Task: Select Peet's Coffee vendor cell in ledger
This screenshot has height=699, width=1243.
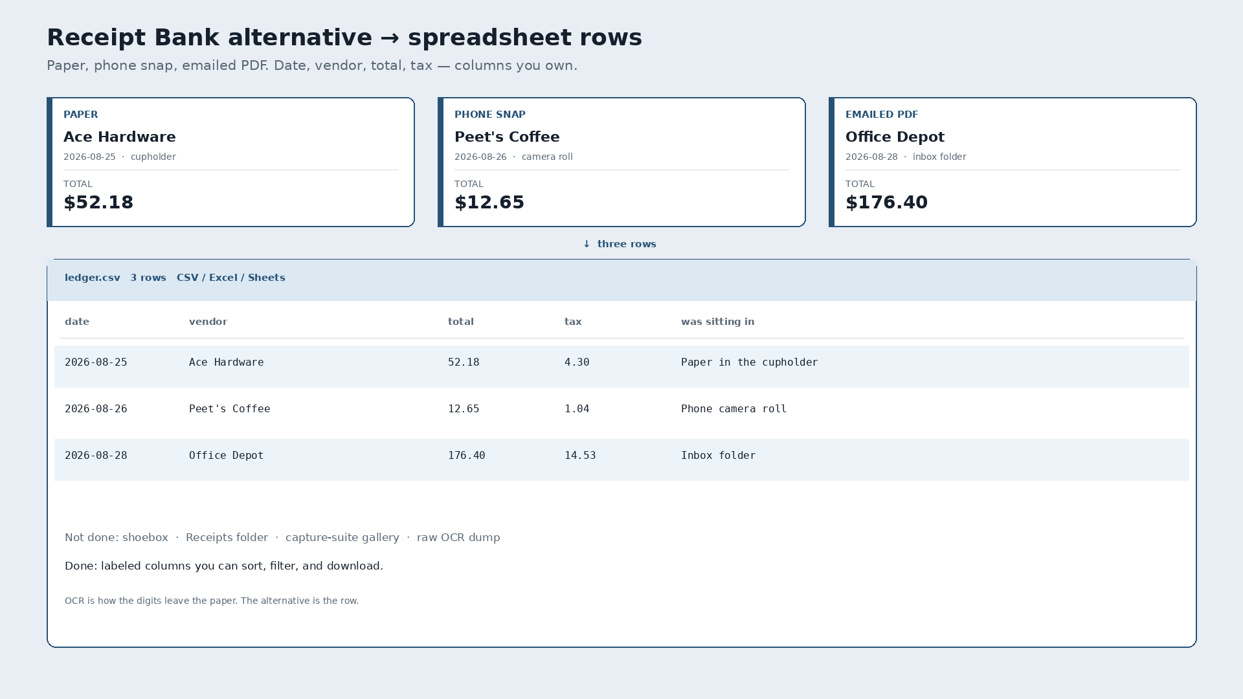Action: 230,409
